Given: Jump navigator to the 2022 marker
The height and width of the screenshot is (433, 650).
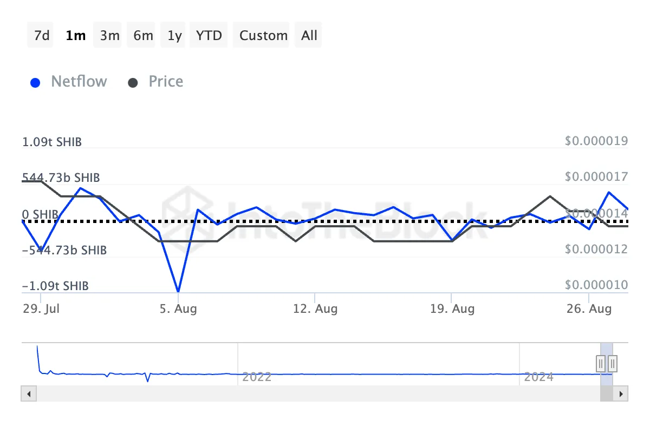Looking at the screenshot, I should [x=256, y=377].
